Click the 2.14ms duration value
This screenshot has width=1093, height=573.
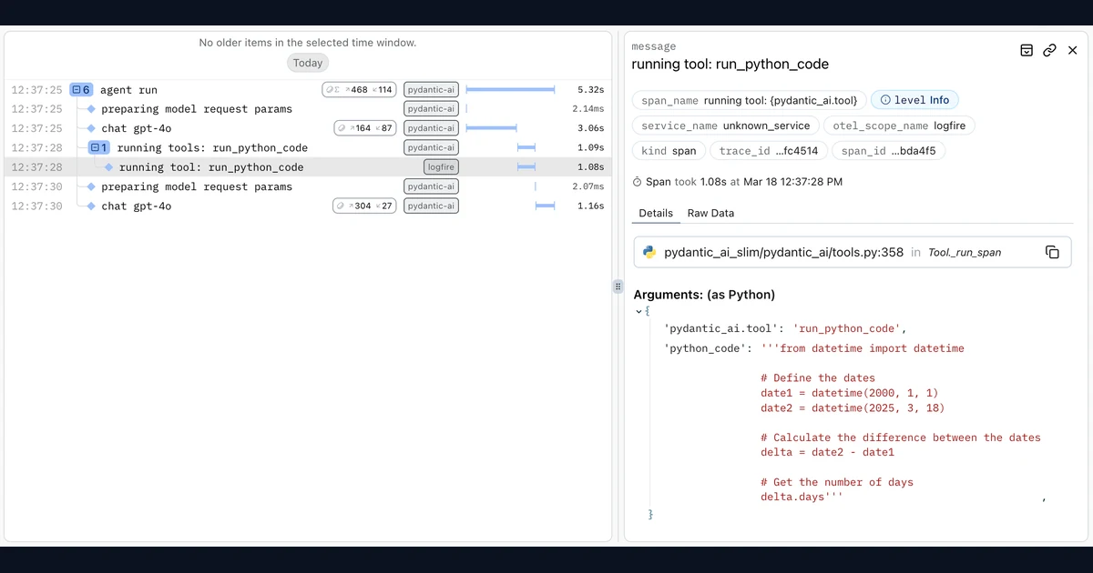(x=587, y=109)
